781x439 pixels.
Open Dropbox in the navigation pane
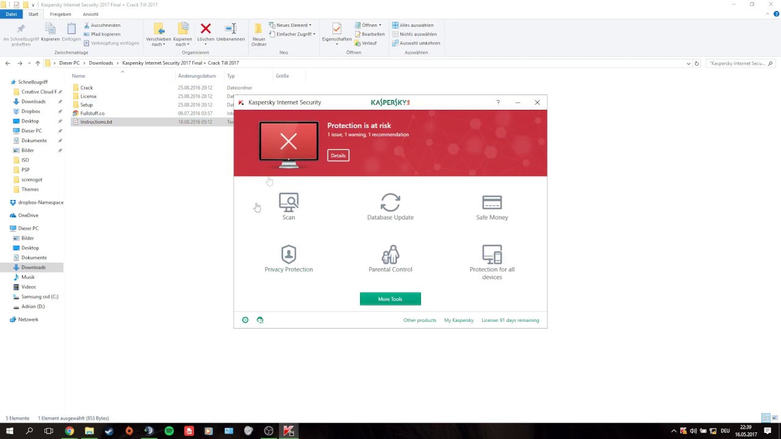[31, 112]
